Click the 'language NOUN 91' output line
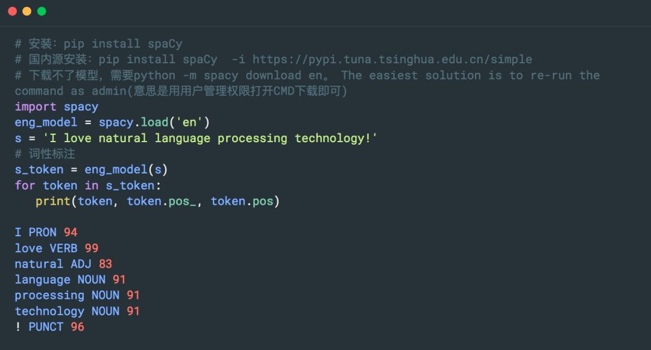 pos(71,279)
